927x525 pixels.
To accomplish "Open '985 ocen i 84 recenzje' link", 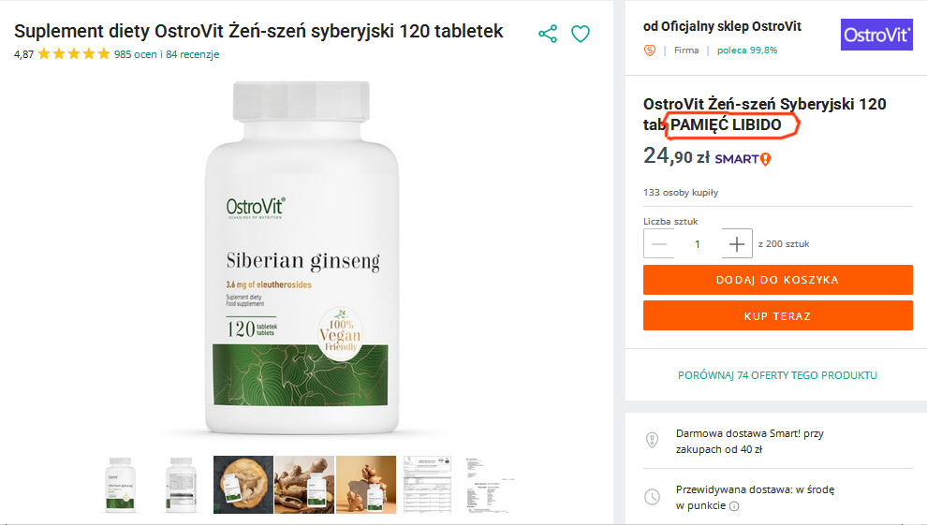I will [167, 54].
